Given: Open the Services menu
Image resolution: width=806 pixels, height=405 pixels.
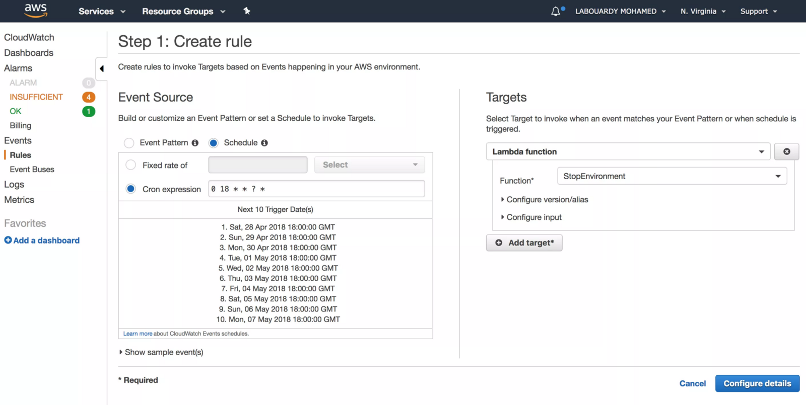Looking at the screenshot, I should (x=102, y=11).
